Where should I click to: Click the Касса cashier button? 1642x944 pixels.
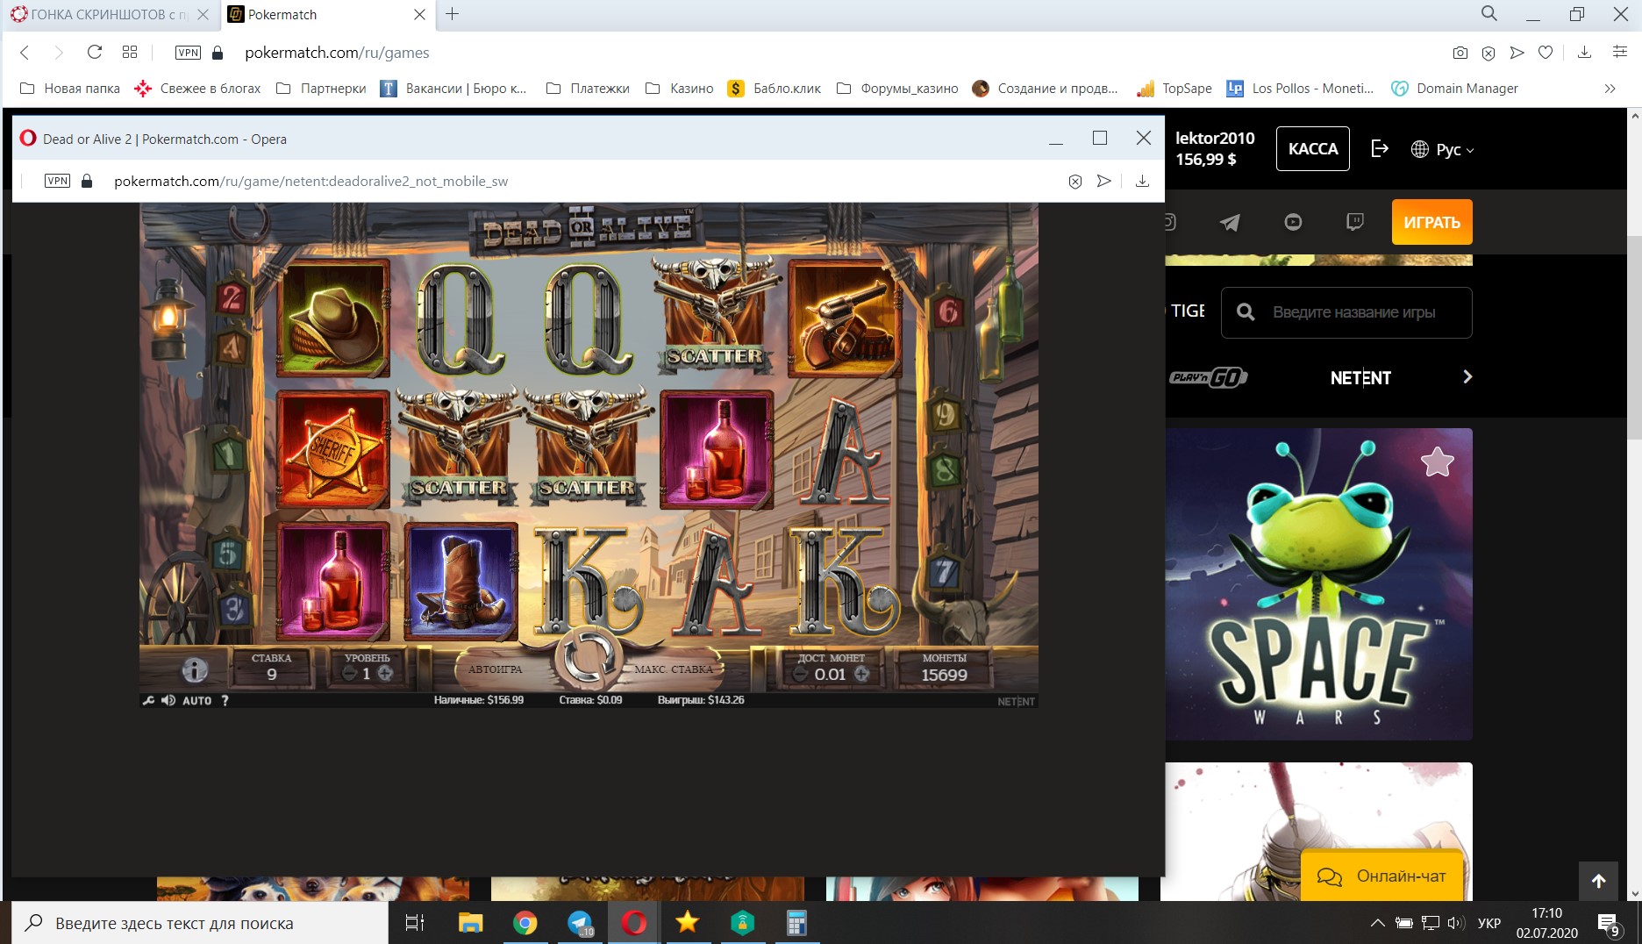(1313, 149)
